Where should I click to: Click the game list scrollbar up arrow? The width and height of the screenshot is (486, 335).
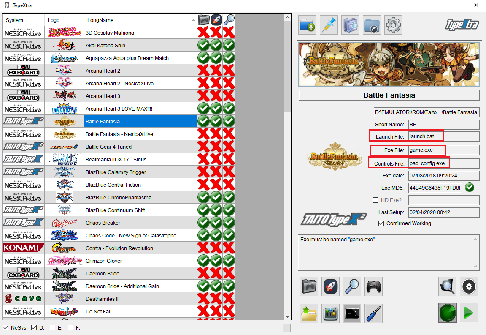coord(287,17)
